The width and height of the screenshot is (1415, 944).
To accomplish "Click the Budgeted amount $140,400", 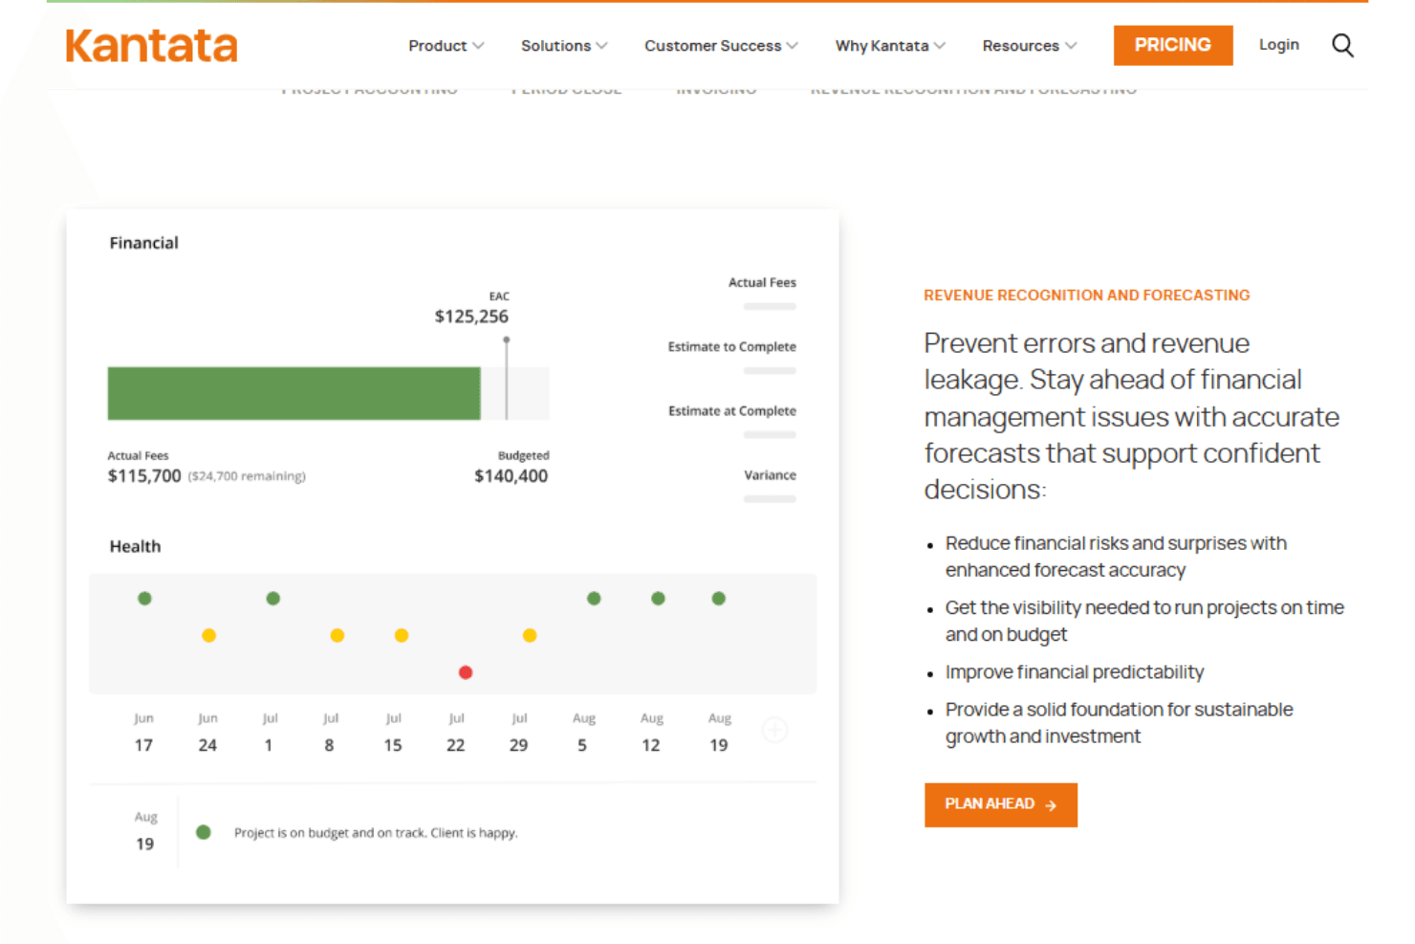I will pyautogui.click(x=512, y=476).
